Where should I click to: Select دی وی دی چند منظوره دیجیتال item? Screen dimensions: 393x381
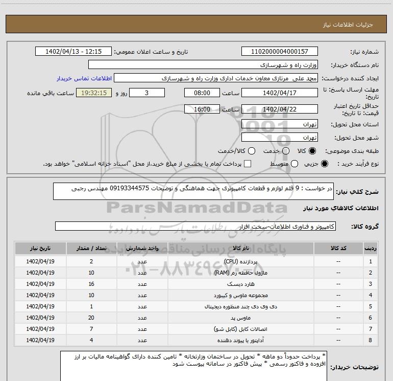click(240, 306)
